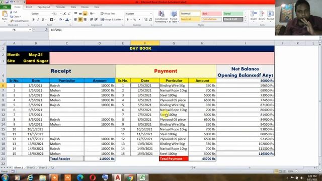This screenshot has width=322, height=181.
Task: Open Opera browser from the taskbar
Action: (x=93, y=177)
